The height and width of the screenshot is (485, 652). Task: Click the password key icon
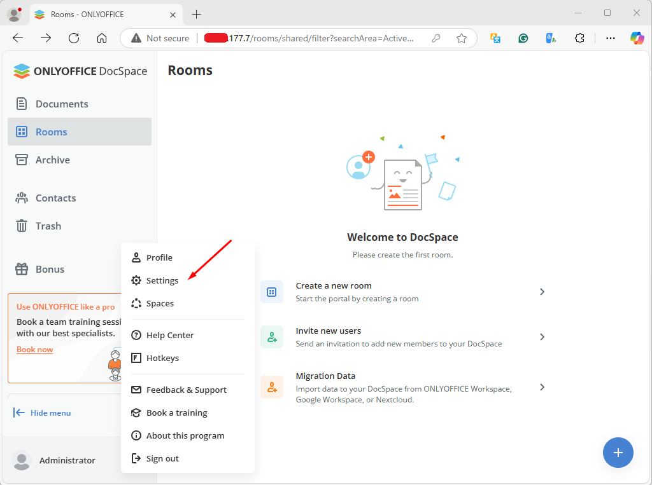click(436, 38)
